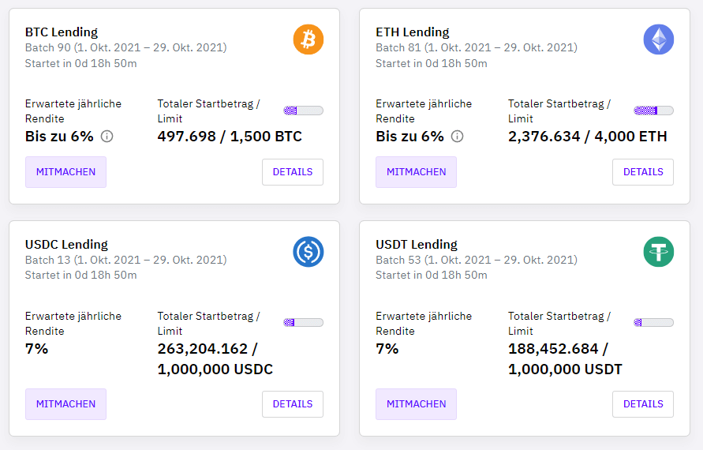
Task: Open DETAILS for USDC Lending
Action: click(293, 403)
